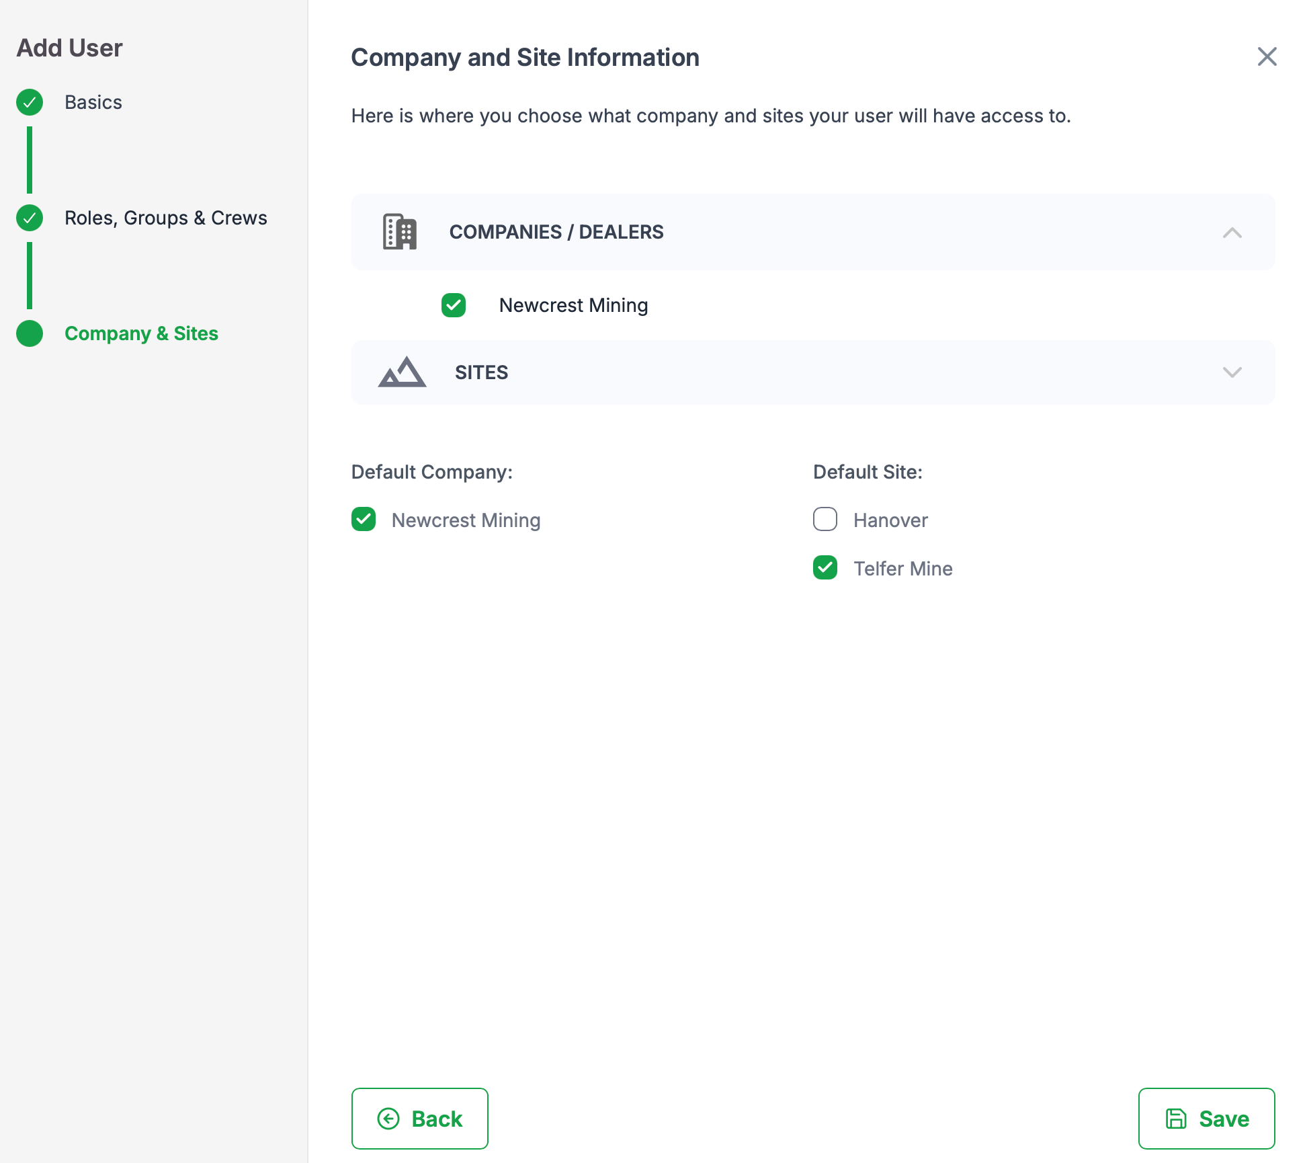Click the completed step icon for Roles, Groups & Crews
1305x1163 pixels.
tap(30, 218)
